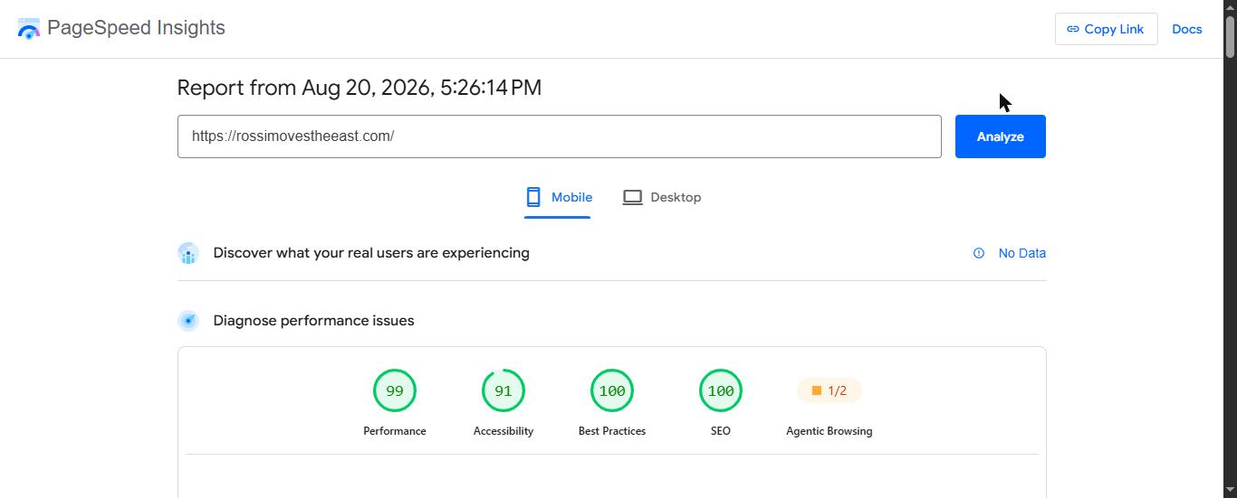
Task: Click the Diagnose performance issues gauge icon
Action: tap(188, 321)
